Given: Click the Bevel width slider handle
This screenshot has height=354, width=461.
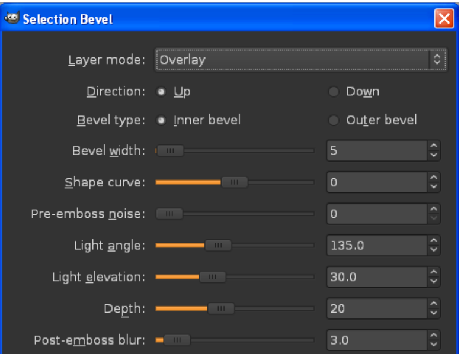Looking at the screenshot, I should click(170, 151).
